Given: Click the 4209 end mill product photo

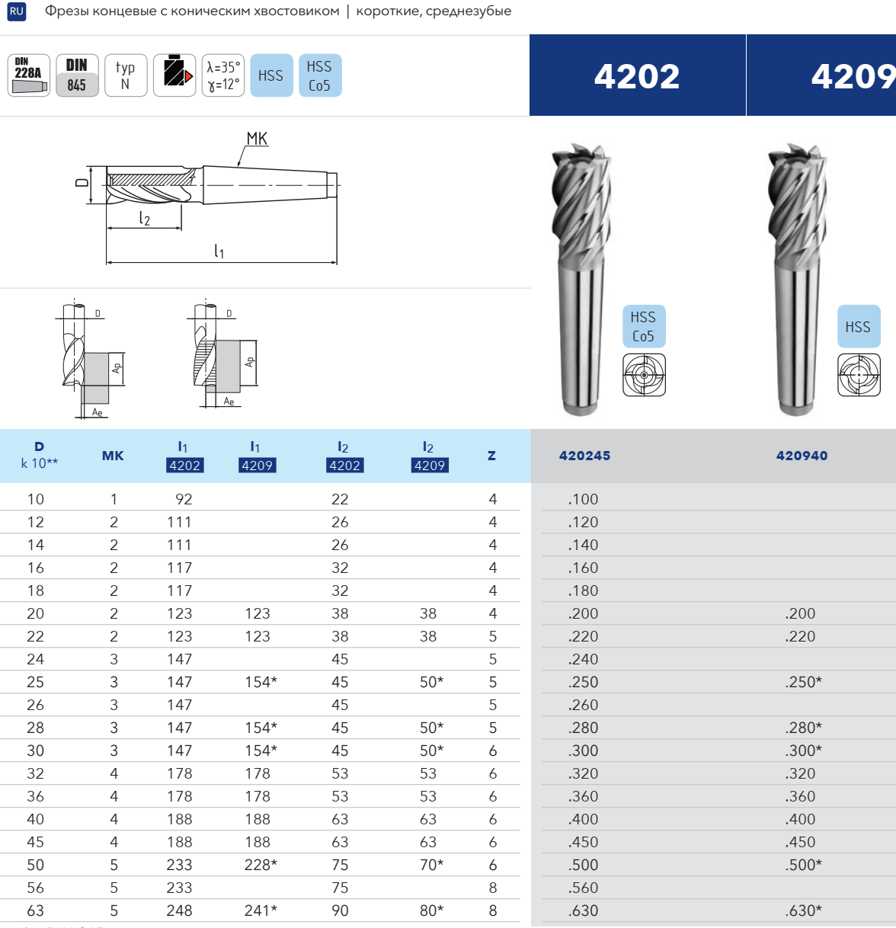Looking at the screenshot, I should tap(797, 278).
